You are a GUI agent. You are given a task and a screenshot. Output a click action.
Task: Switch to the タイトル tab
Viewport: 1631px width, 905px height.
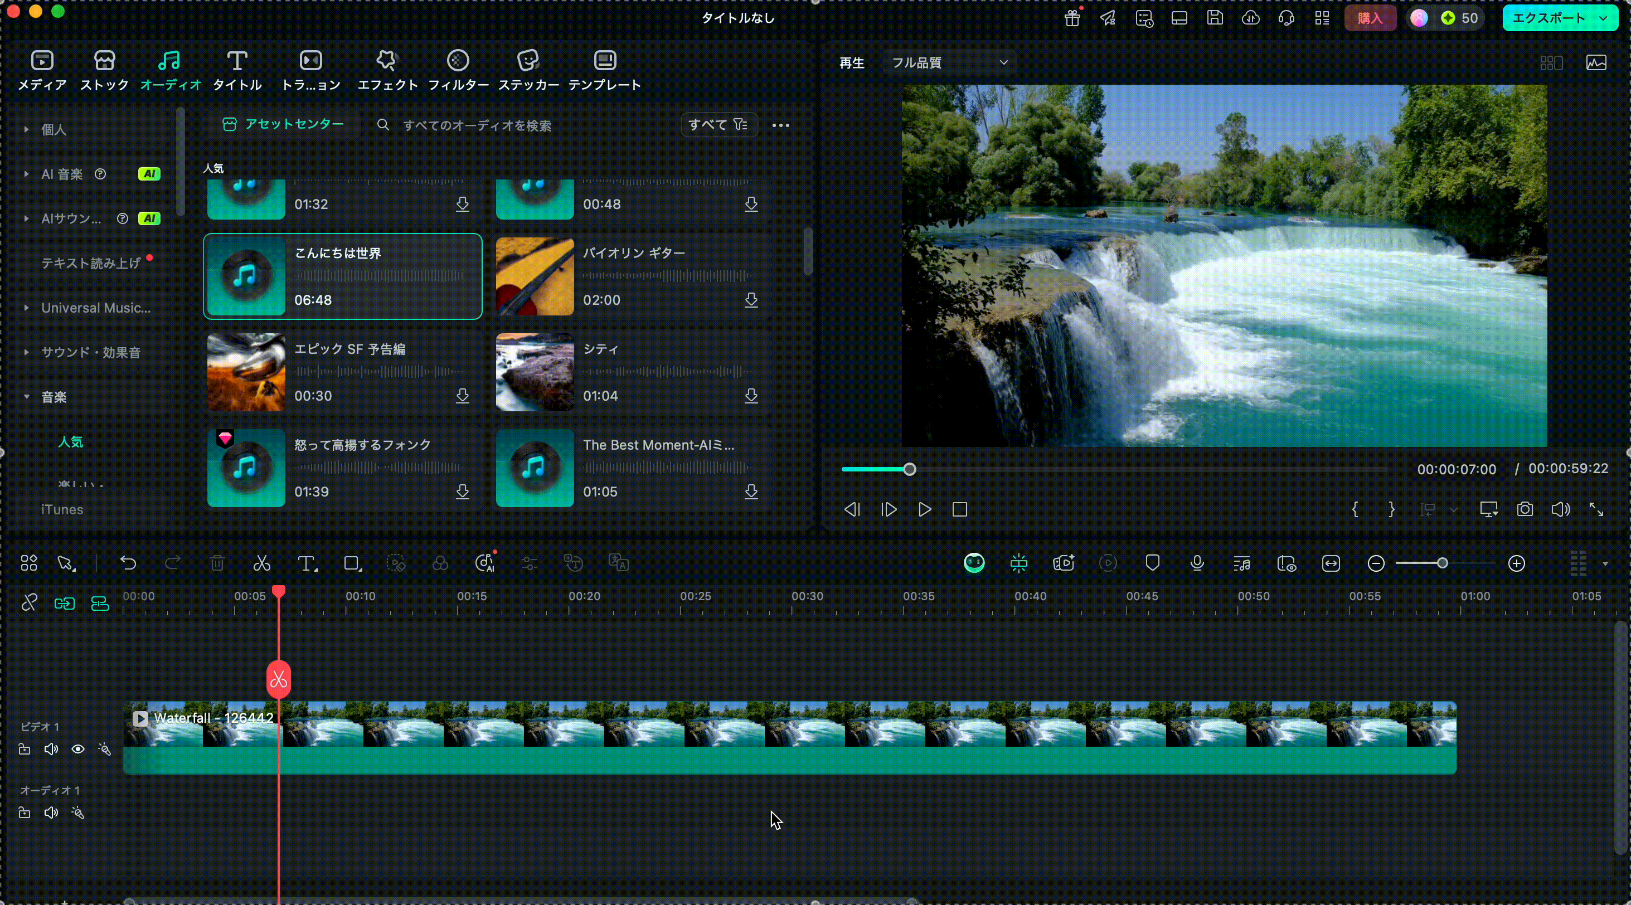[x=237, y=70]
